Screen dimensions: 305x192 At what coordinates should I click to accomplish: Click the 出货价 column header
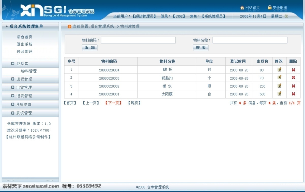pyautogui.click(x=262, y=61)
